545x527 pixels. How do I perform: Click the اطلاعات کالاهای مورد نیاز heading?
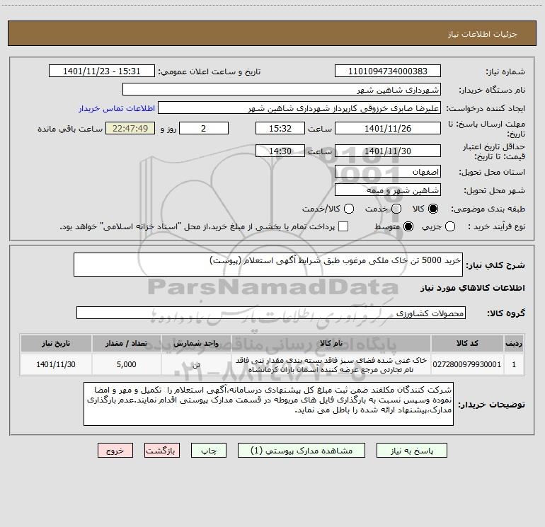click(472, 288)
